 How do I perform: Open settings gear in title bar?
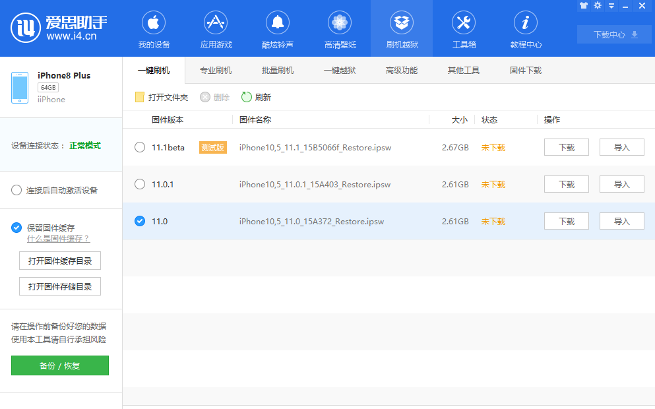(x=598, y=5)
